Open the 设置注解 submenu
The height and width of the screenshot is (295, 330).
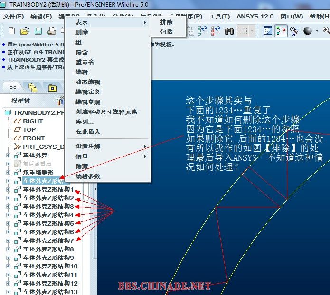[108, 147]
